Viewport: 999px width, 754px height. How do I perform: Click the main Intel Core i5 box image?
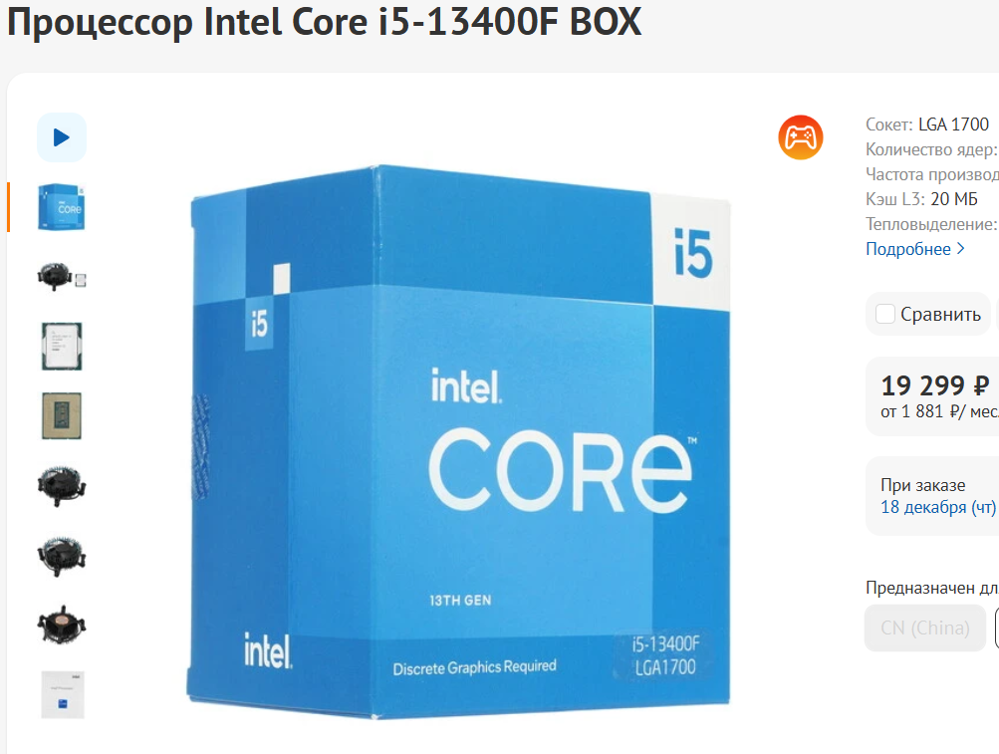click(x=459, y=441)
